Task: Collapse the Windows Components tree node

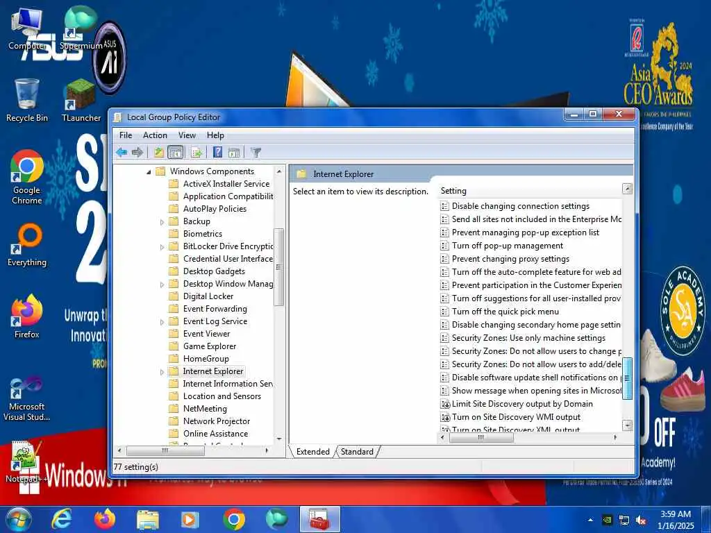Action: pyautogui.click(x=149, y=172)
